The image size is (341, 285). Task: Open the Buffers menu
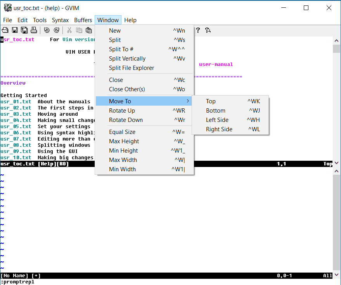83,20
